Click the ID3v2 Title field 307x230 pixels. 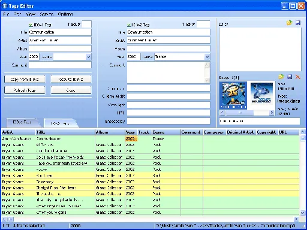[168, 32]
